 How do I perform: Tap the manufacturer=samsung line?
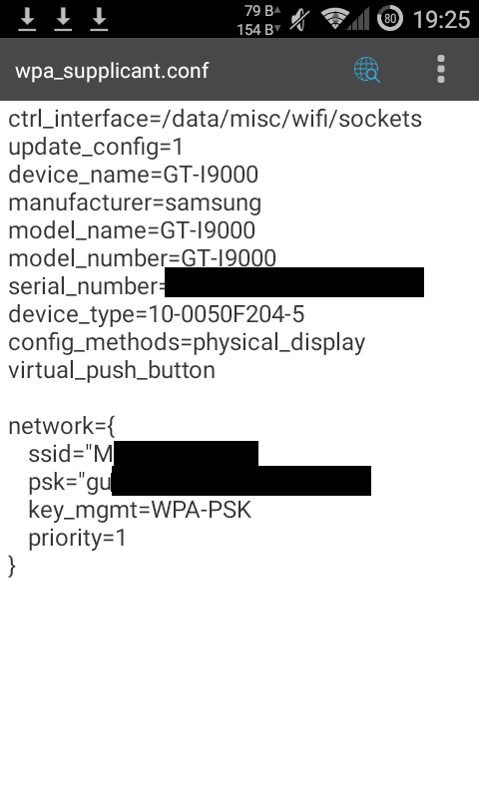[135, 203]
